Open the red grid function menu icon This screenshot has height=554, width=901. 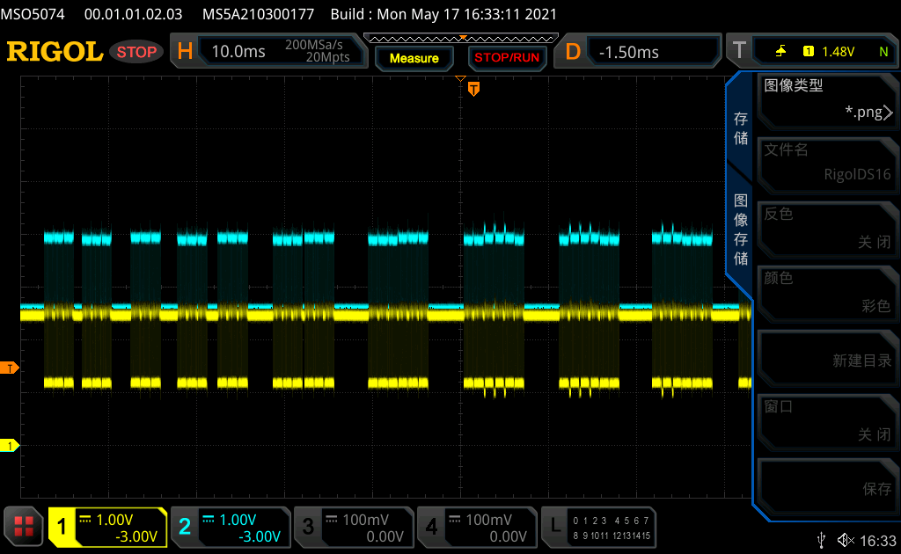[x=24, y=527]
